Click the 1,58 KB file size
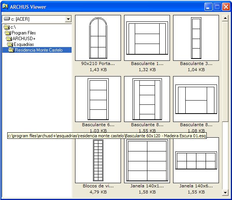This screenshot has height=200, width=232. [147, 192]
